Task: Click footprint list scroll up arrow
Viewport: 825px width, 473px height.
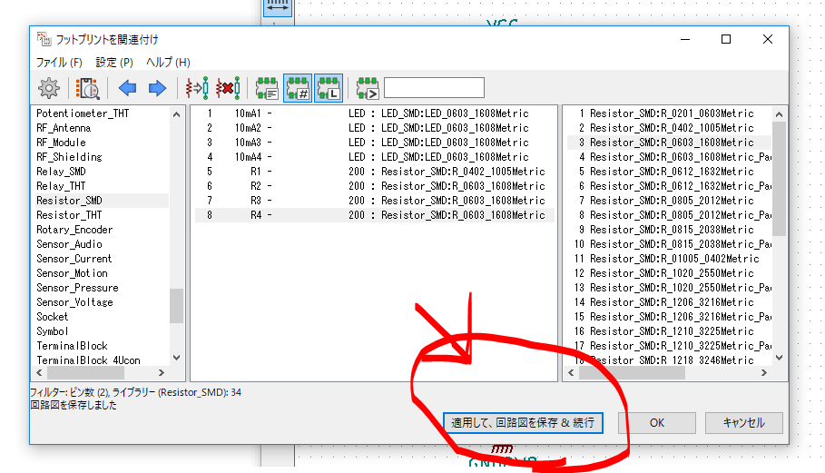Action: [x=780, y=114]
